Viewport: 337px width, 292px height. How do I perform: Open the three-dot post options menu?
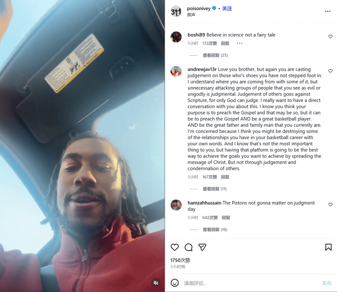327,11
